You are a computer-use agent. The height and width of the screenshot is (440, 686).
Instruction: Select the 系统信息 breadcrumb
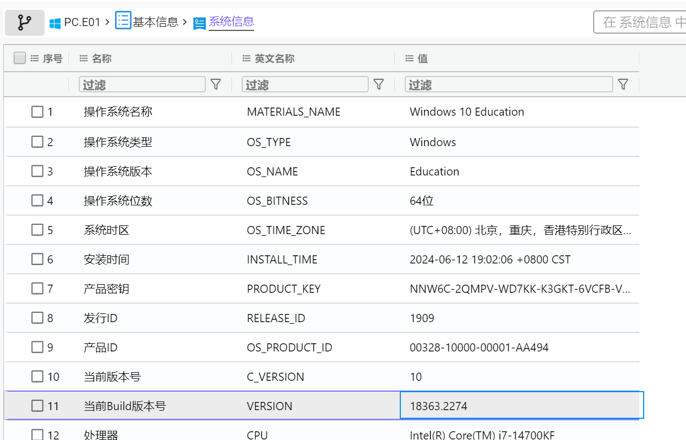click(x=231, y=22)
